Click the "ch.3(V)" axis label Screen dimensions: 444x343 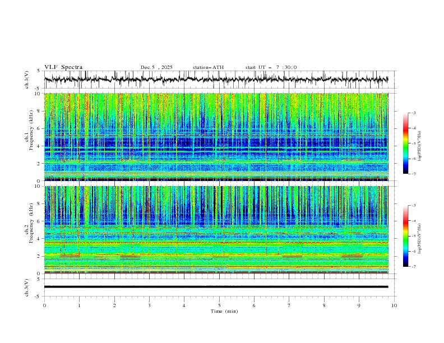click(x=26, y=288)
